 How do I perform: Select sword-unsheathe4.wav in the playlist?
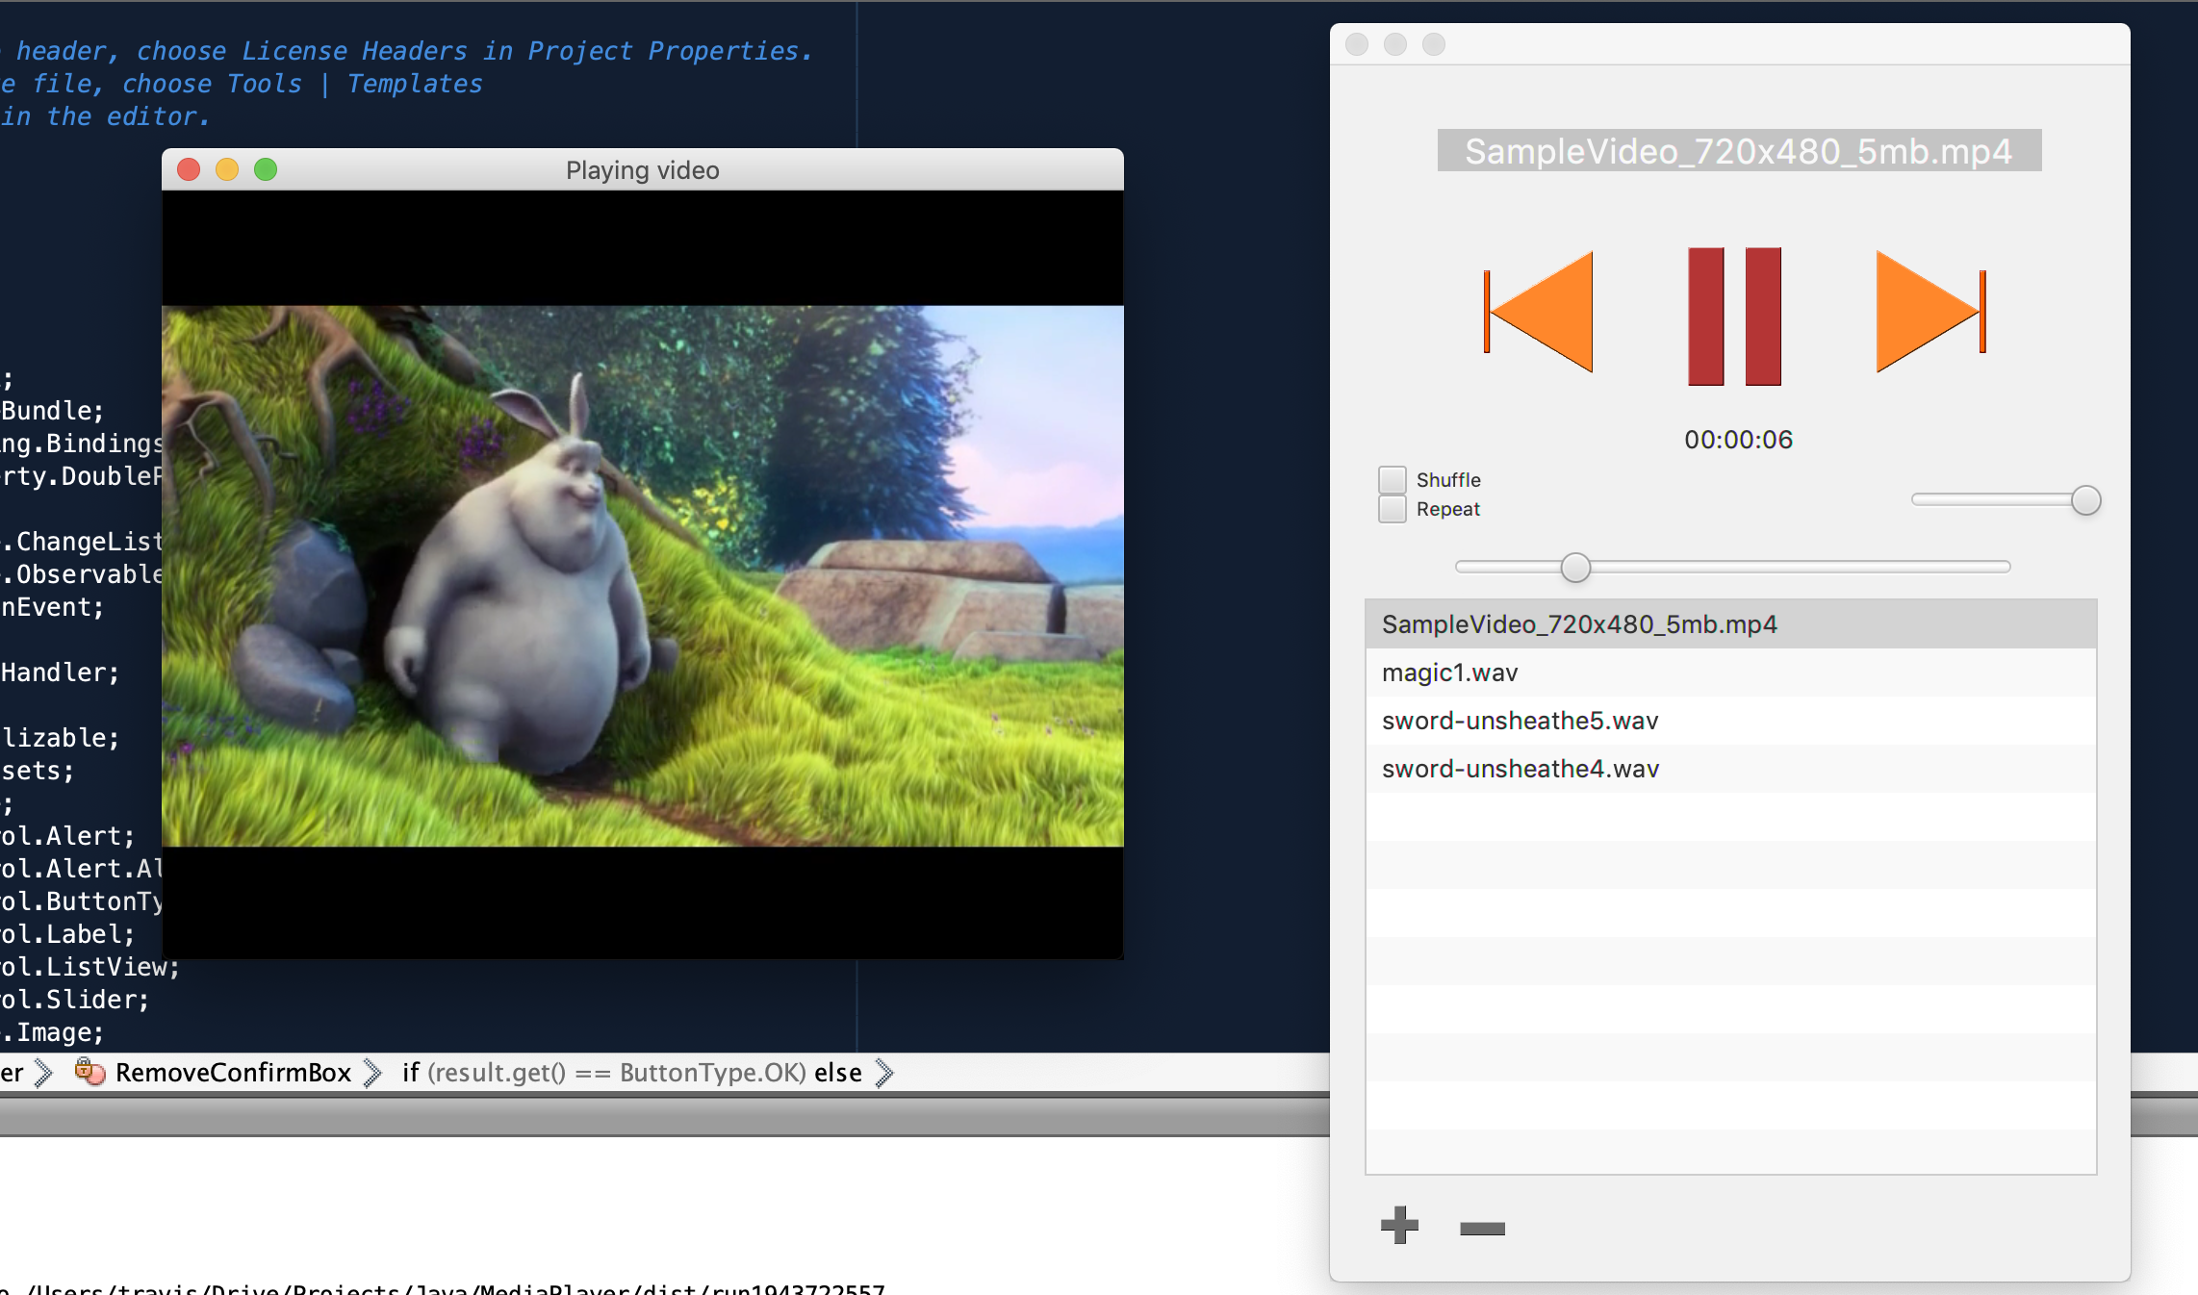(x=1520, y=769)
